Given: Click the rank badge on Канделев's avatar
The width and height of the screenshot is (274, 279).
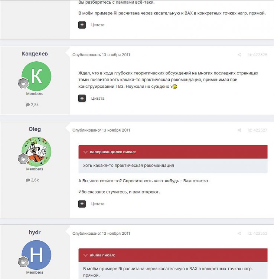Looking at the screenshot, I should (x=23, y=83).
